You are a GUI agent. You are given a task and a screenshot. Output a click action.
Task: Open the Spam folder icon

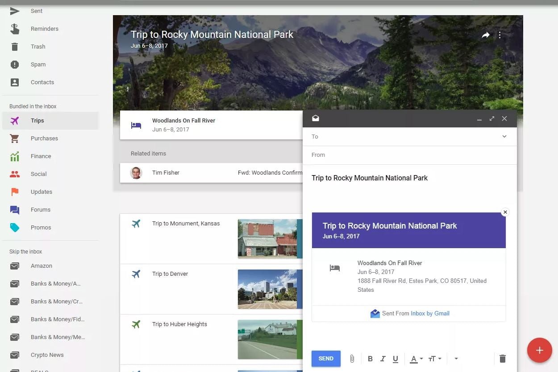15,65
